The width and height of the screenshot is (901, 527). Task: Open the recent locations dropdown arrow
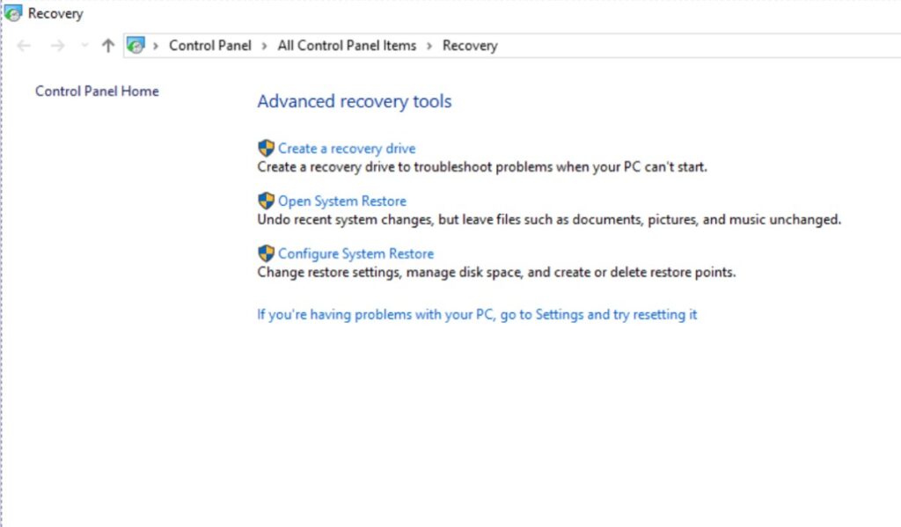point(84,46)
